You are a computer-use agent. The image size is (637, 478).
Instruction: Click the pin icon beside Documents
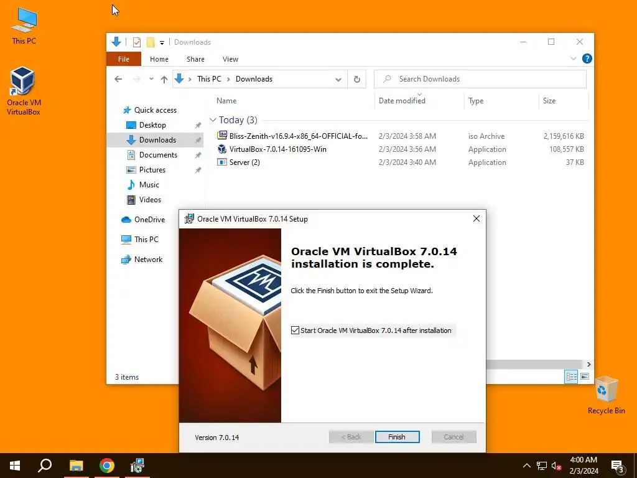[x=198, y=155]
